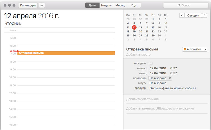Select highlighted day 12 in mini calendar
The image size is (211, 130).
134,27
